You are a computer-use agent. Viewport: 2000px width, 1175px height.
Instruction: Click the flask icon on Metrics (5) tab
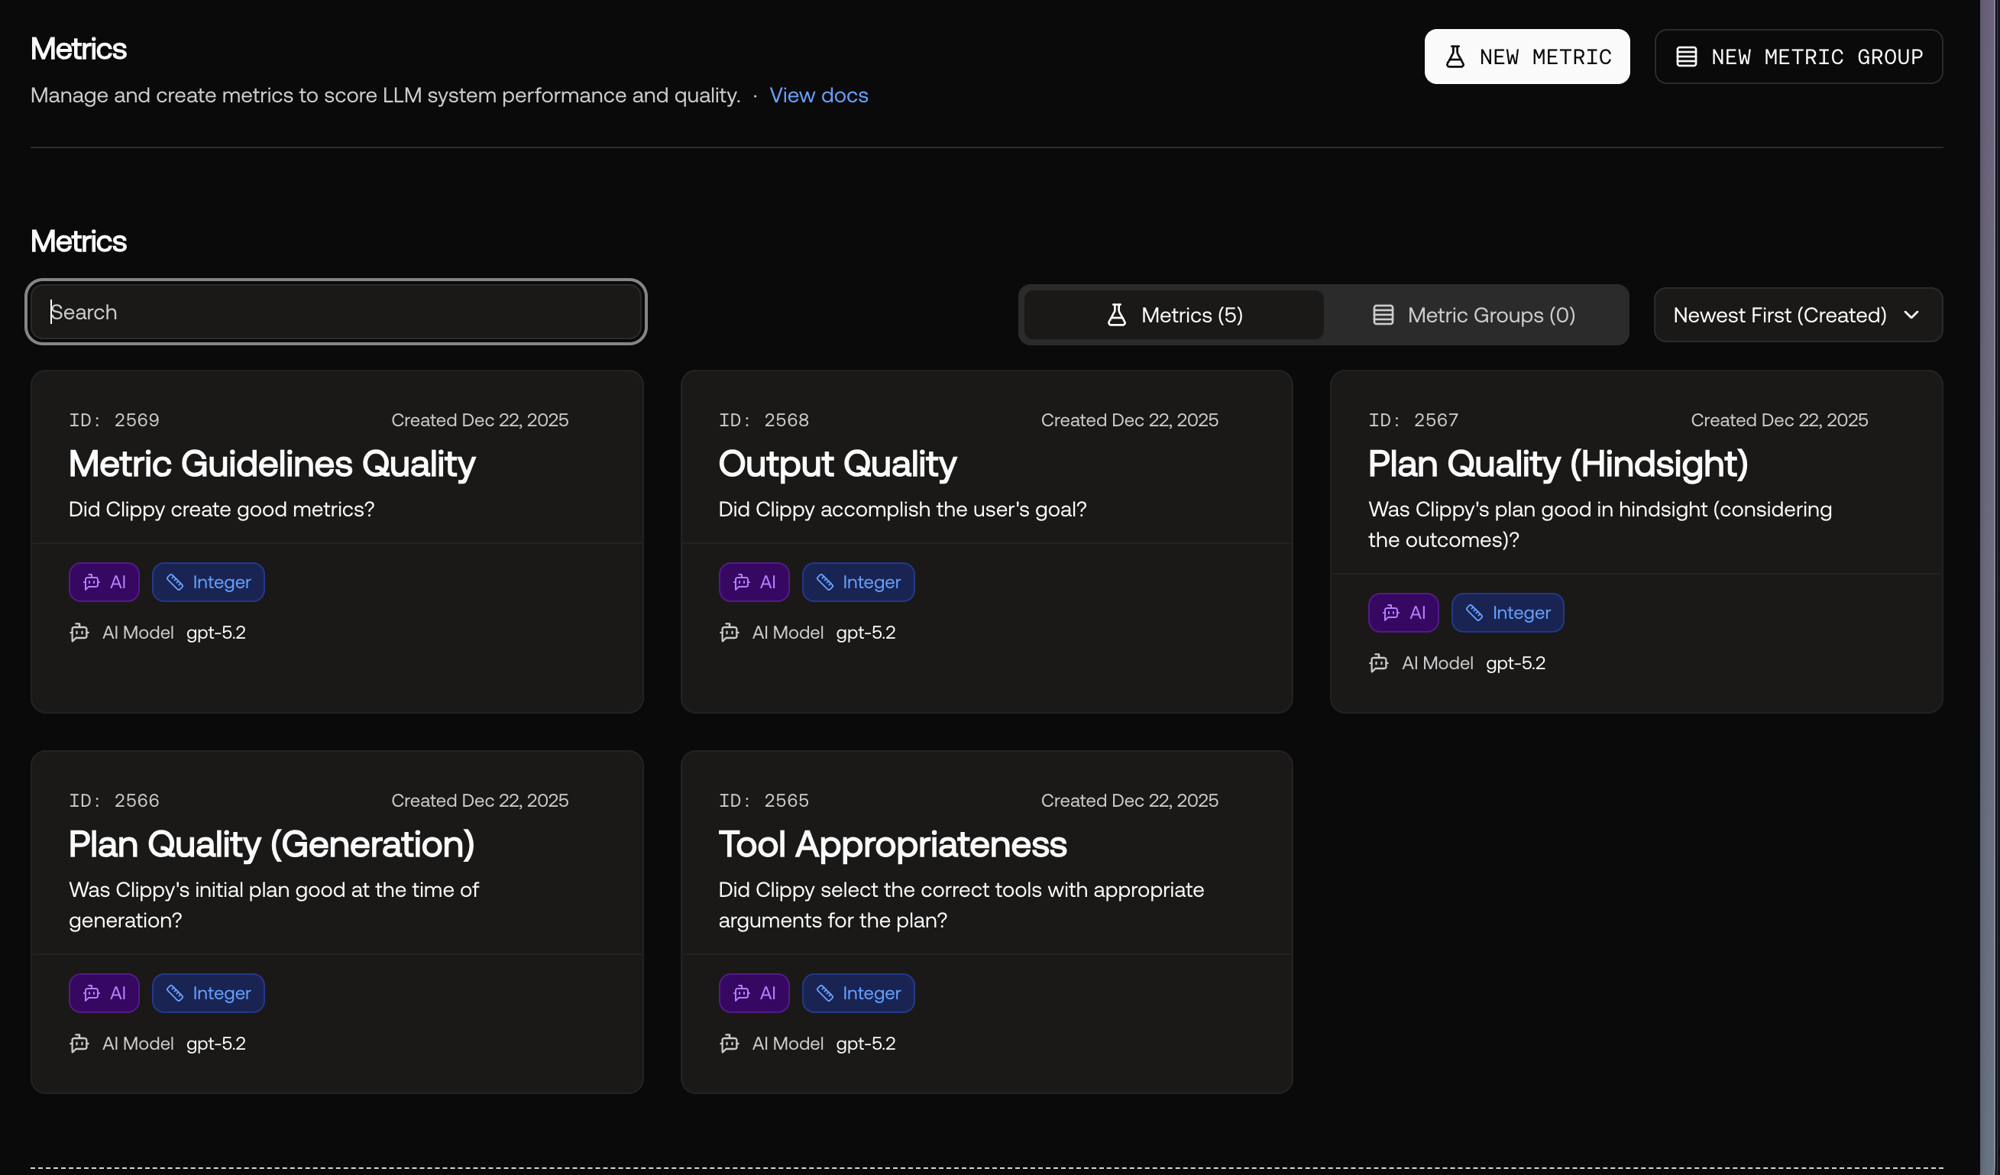pyautogui.click(x=1116, y=316)
